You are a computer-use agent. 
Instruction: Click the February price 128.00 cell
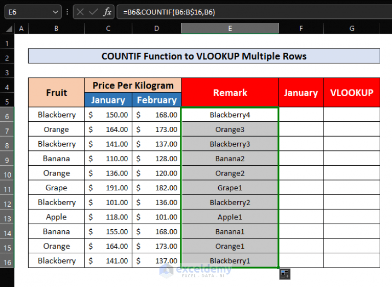point(156,159)
